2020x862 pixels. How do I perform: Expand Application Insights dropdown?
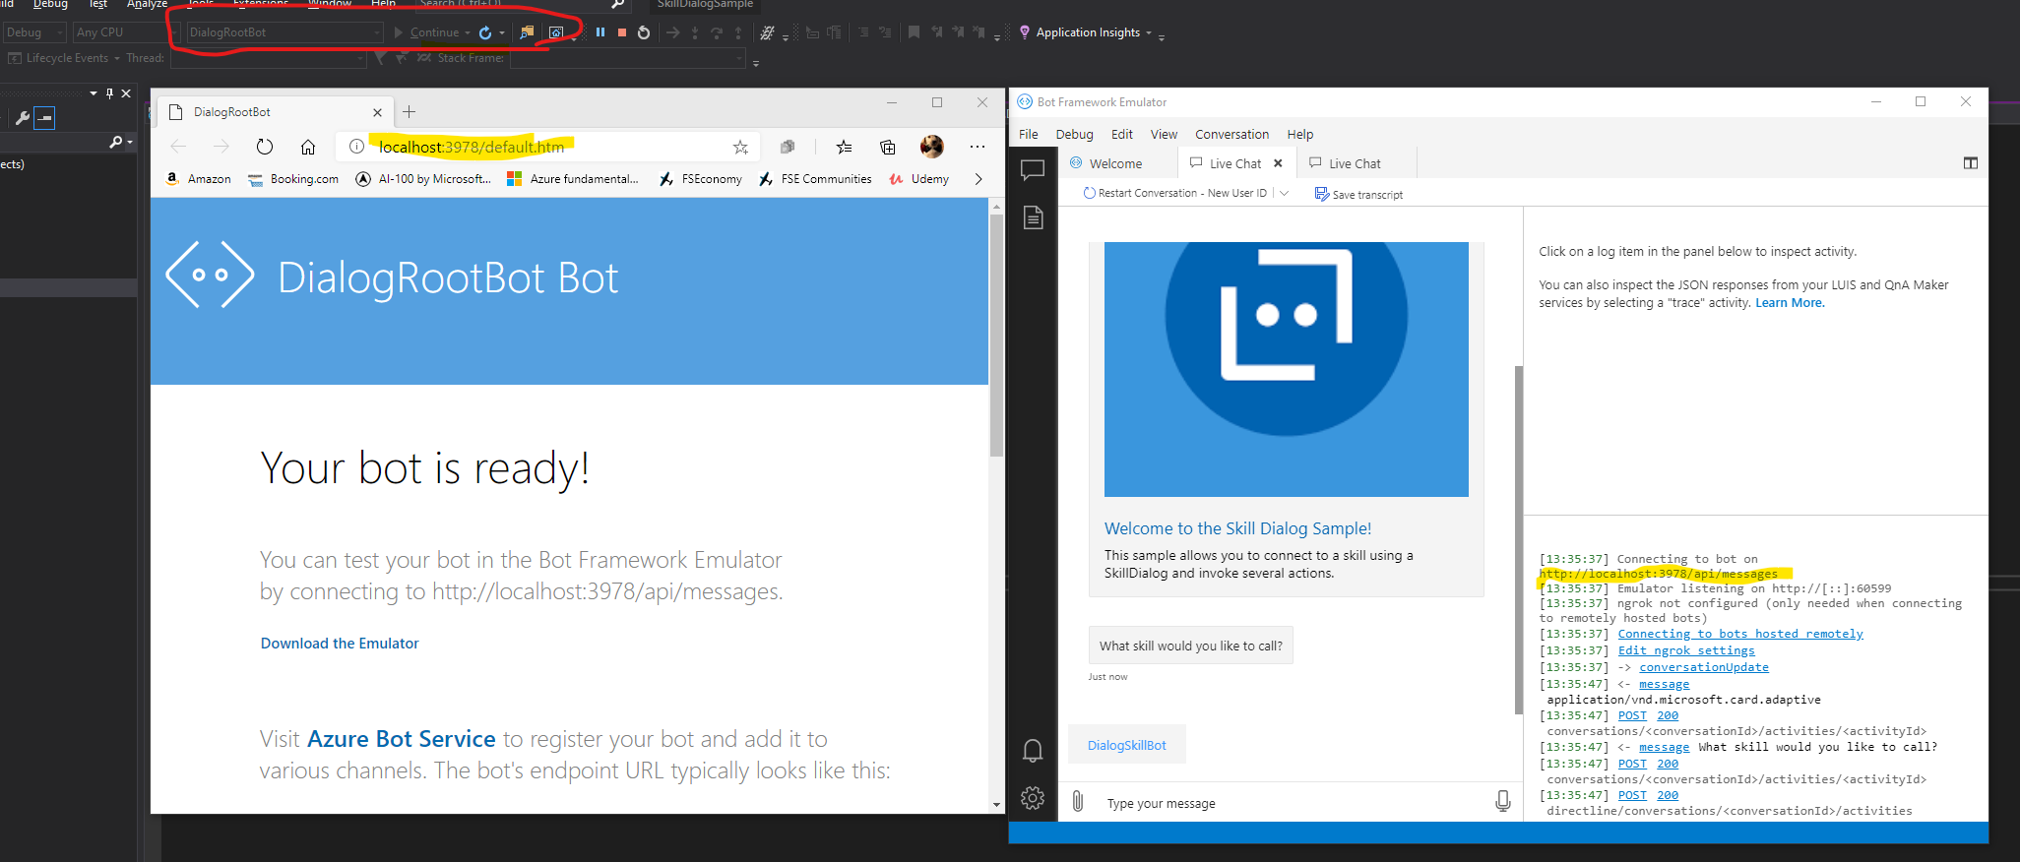(x=1148, y=32)
